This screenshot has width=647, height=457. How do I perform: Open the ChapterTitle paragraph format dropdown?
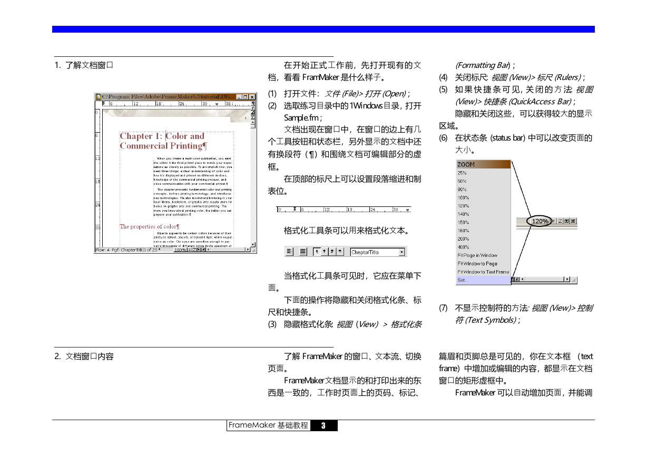pyautogui.click(x=403, y=252)
